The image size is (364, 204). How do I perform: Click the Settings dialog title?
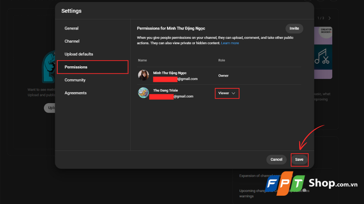(71, 11)
